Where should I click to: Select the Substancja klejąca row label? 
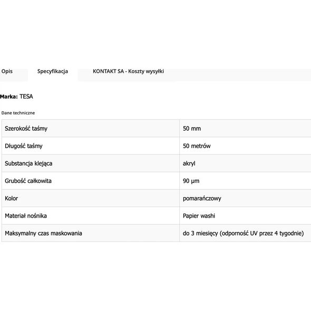click(x=28, y=163)
